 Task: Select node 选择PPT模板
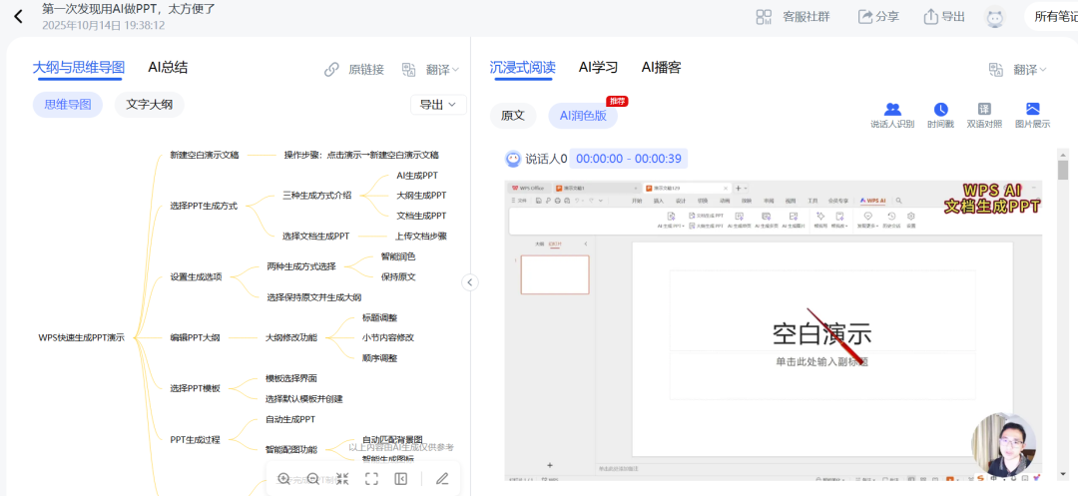(x=196, y=388)
